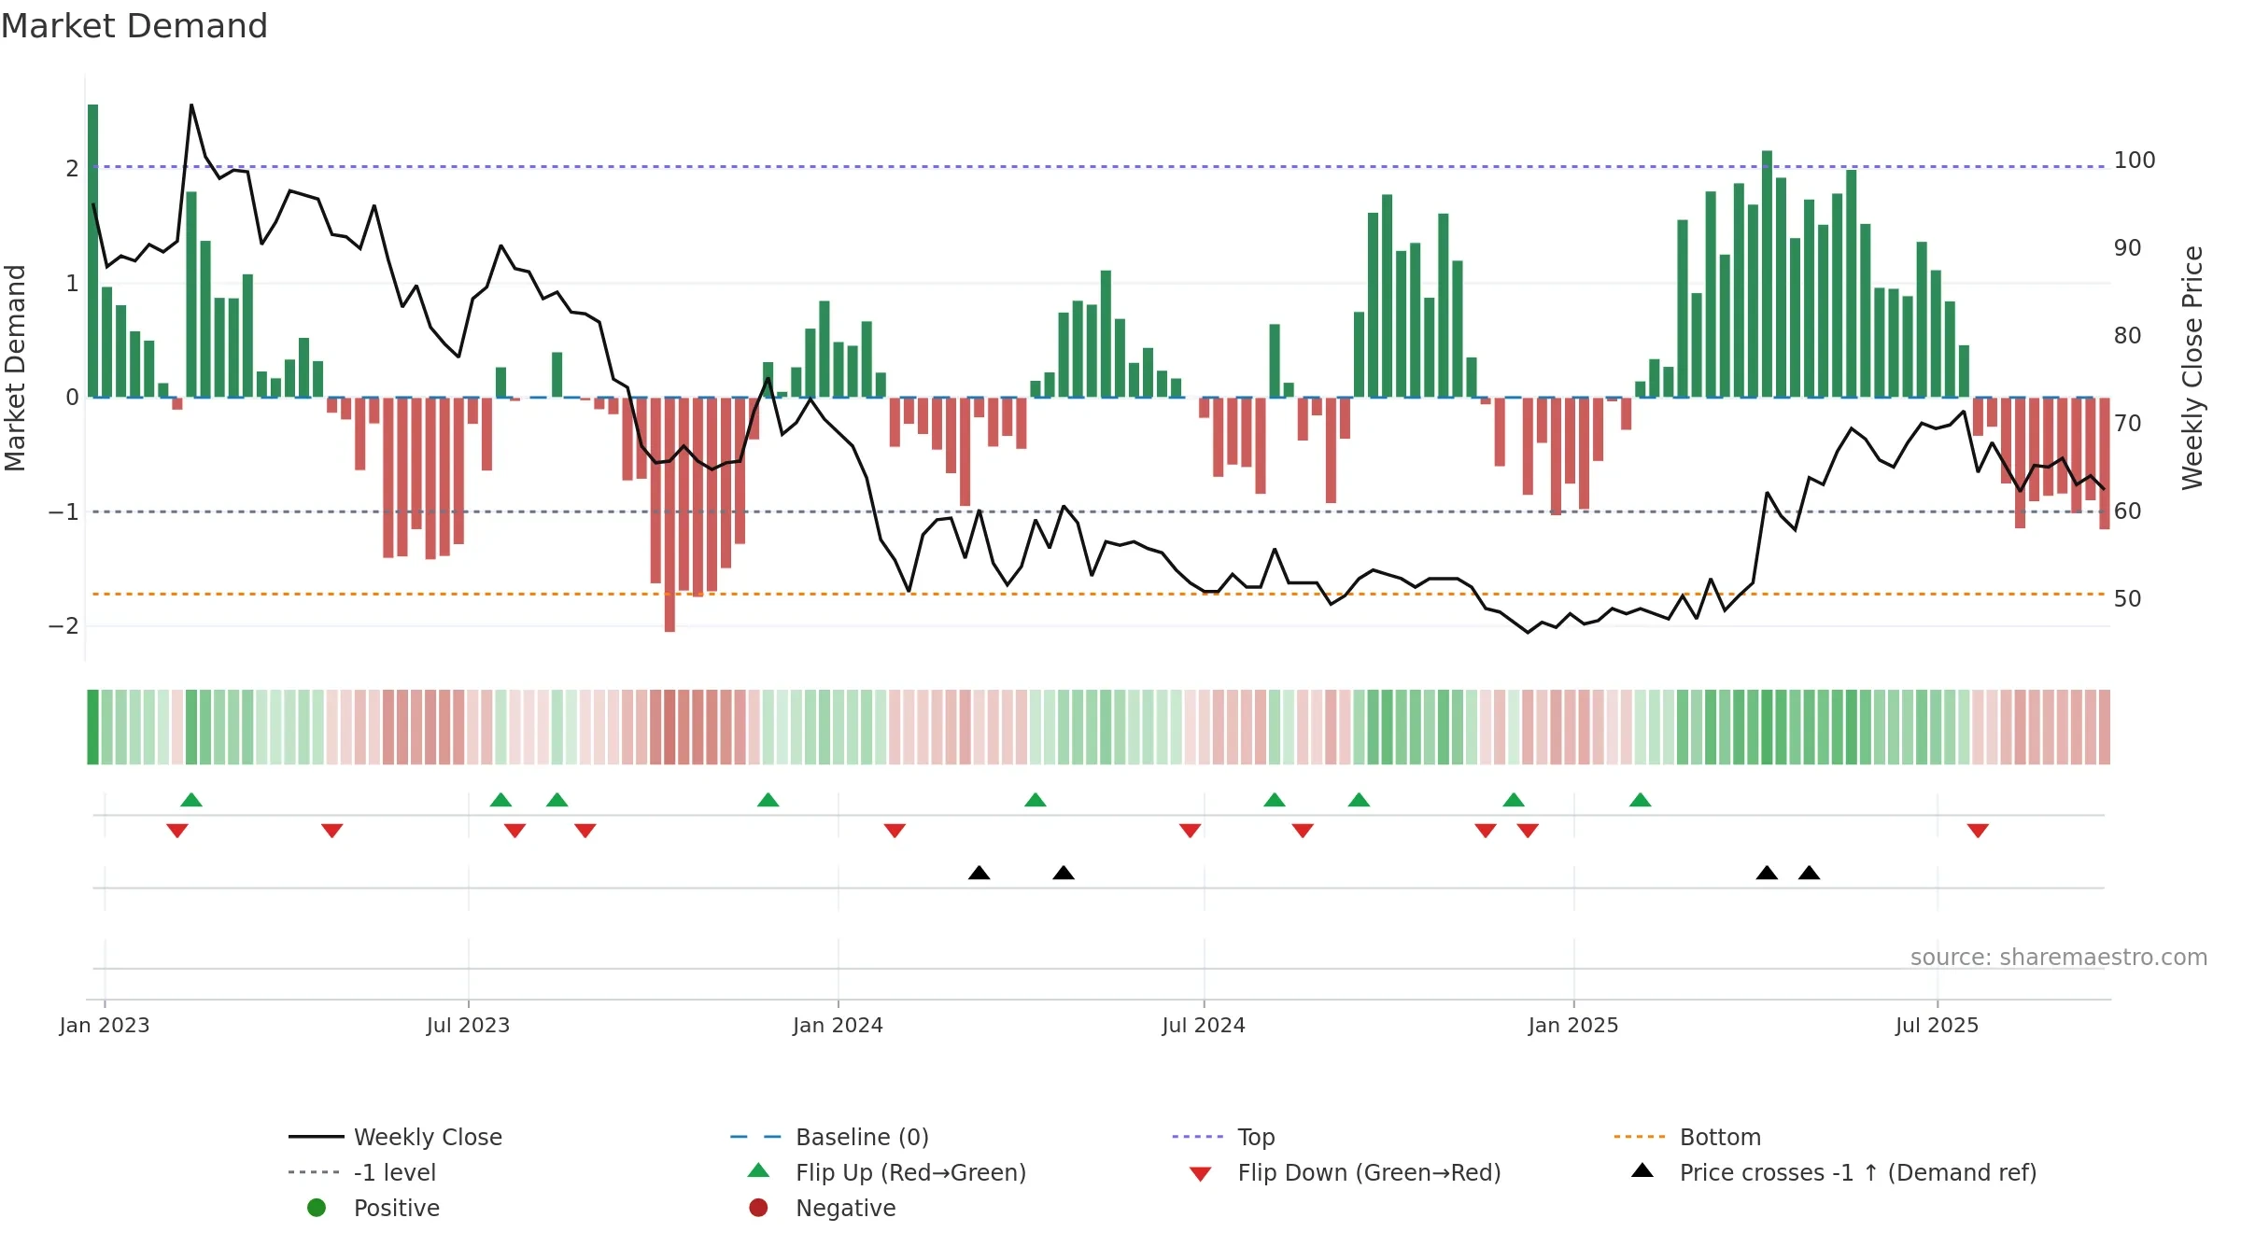Click the 100 price tick label
This screenshot has height=1260, width=2241.
click(x=2135, y=161)
